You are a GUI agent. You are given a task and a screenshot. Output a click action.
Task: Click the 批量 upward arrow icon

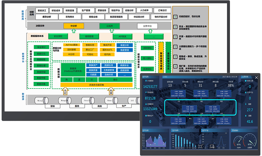111,91
